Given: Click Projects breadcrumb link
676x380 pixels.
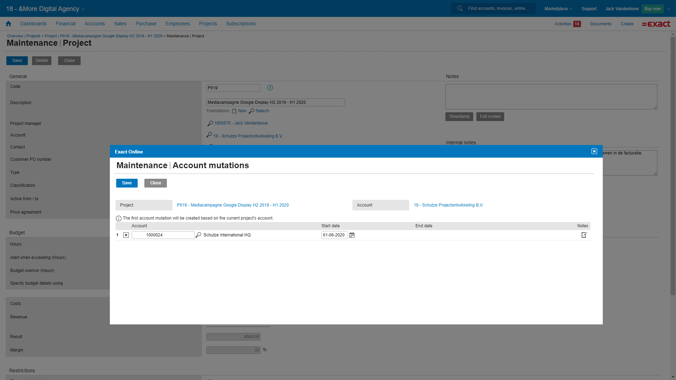Looking at the screenshot, I should click(x=33, y=36).
